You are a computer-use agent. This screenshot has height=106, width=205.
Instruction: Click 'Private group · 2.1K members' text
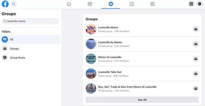[114, 46]
